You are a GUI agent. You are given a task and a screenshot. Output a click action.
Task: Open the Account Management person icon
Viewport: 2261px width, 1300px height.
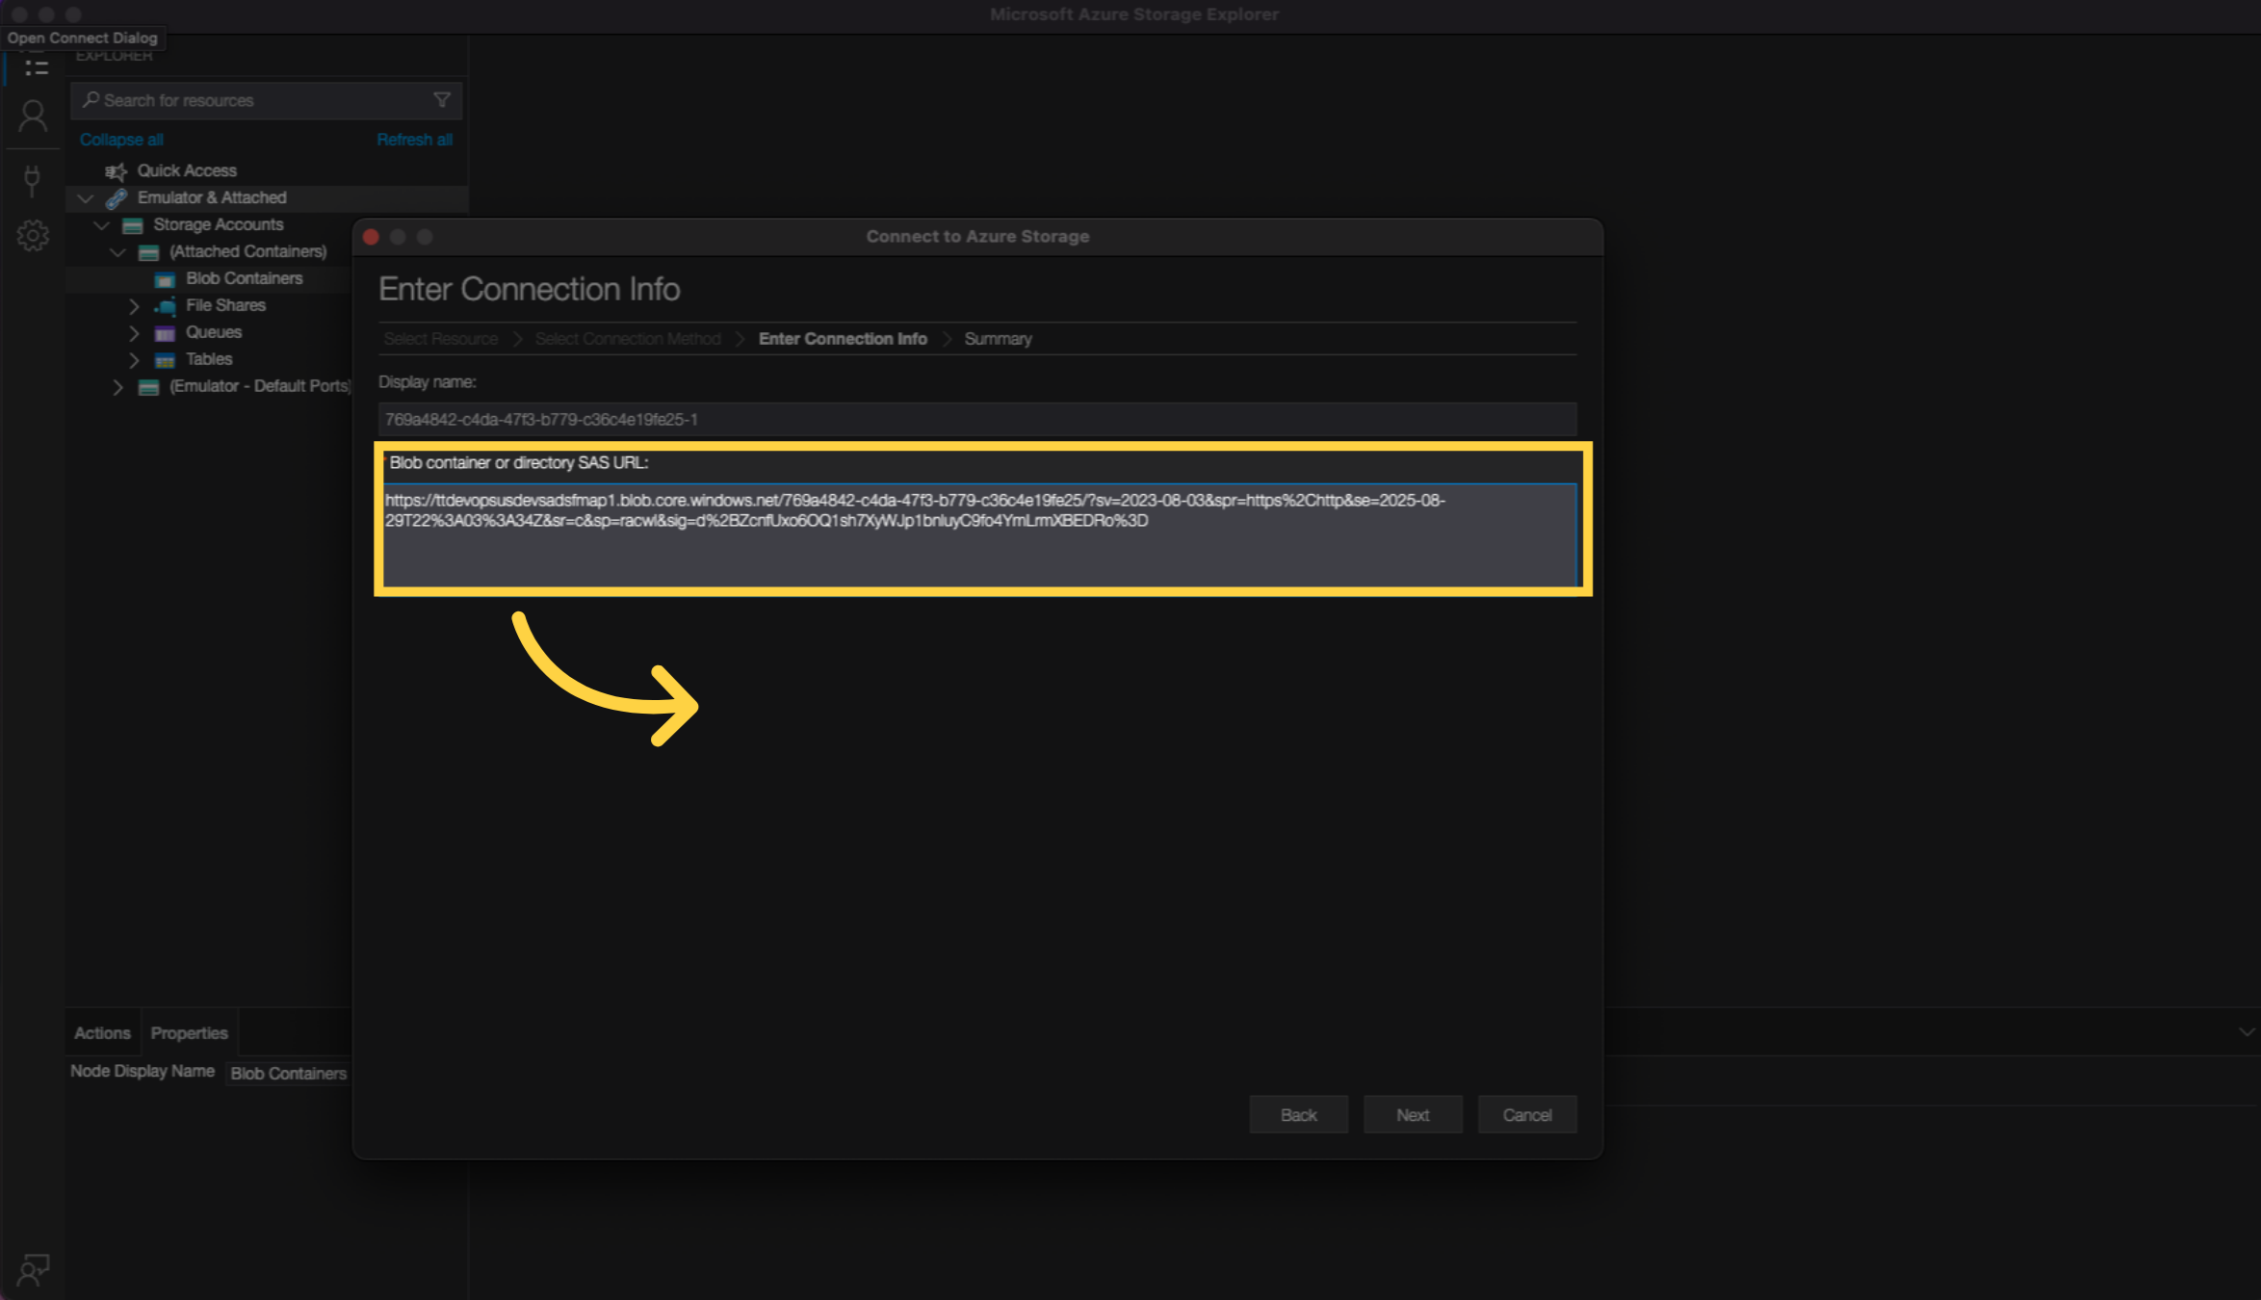tap(33, 117)
